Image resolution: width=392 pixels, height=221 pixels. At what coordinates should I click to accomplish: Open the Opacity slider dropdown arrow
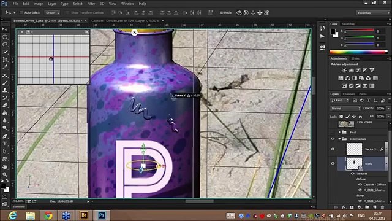pyautogui.click(x=388, y=108)
